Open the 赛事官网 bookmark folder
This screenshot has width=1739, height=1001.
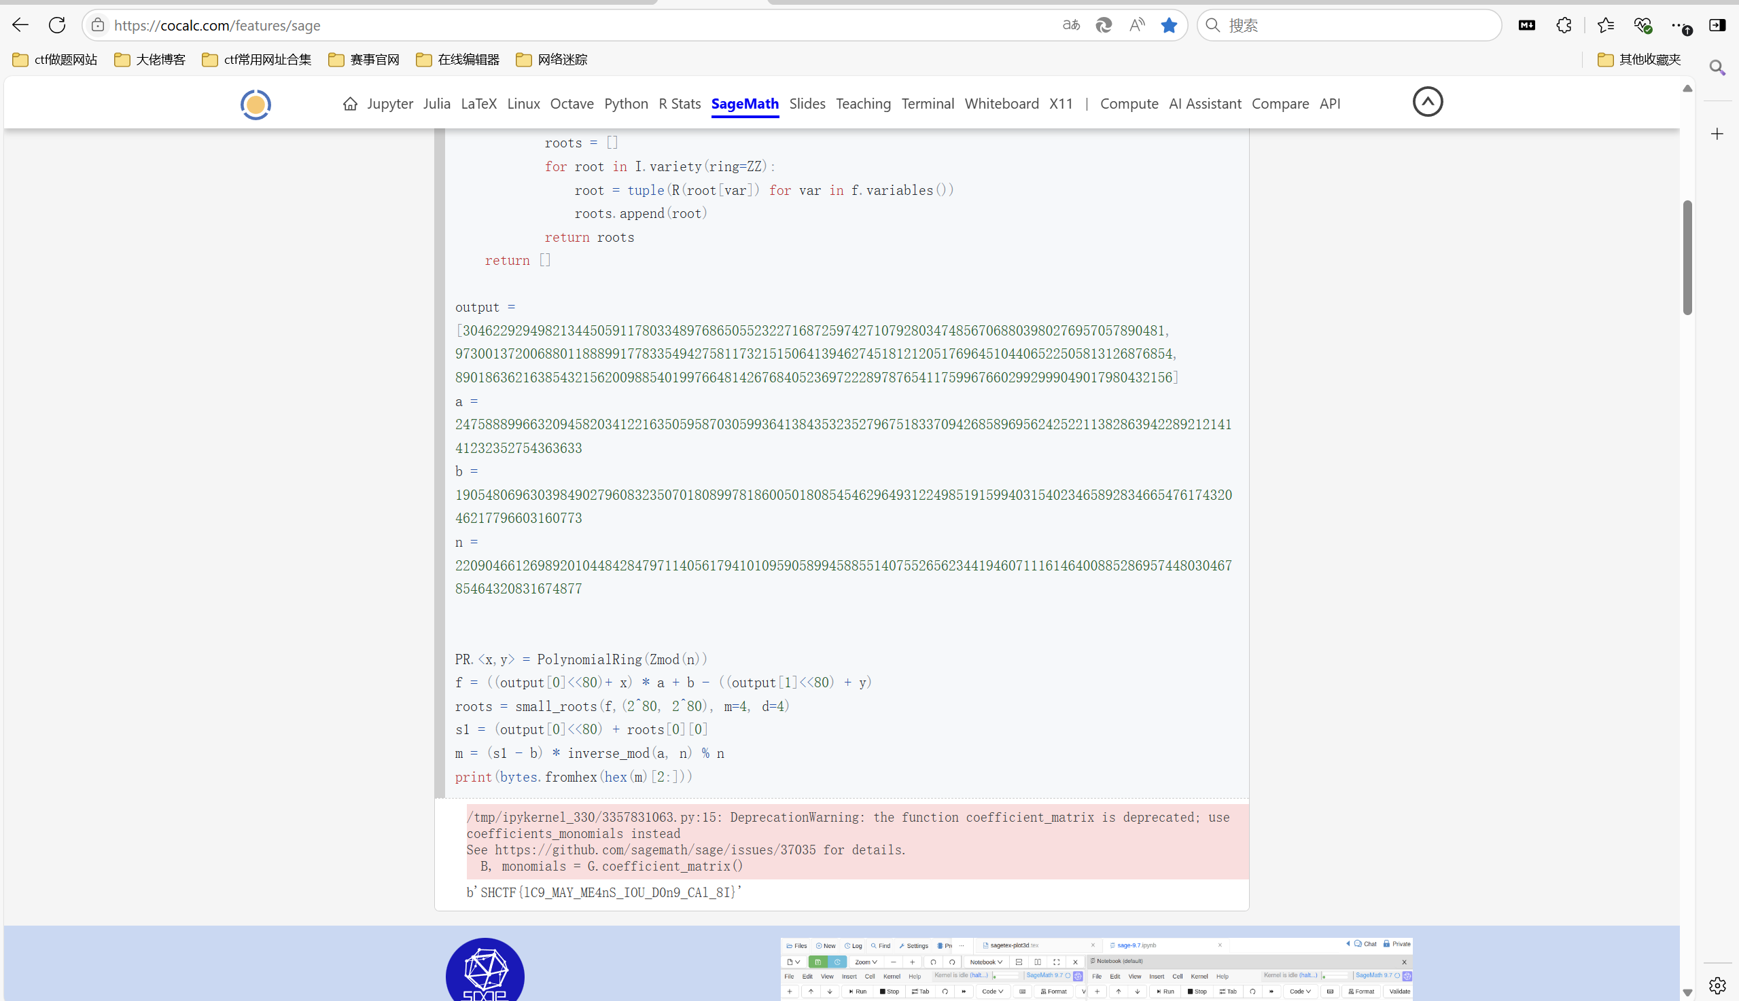coord(364,60)
